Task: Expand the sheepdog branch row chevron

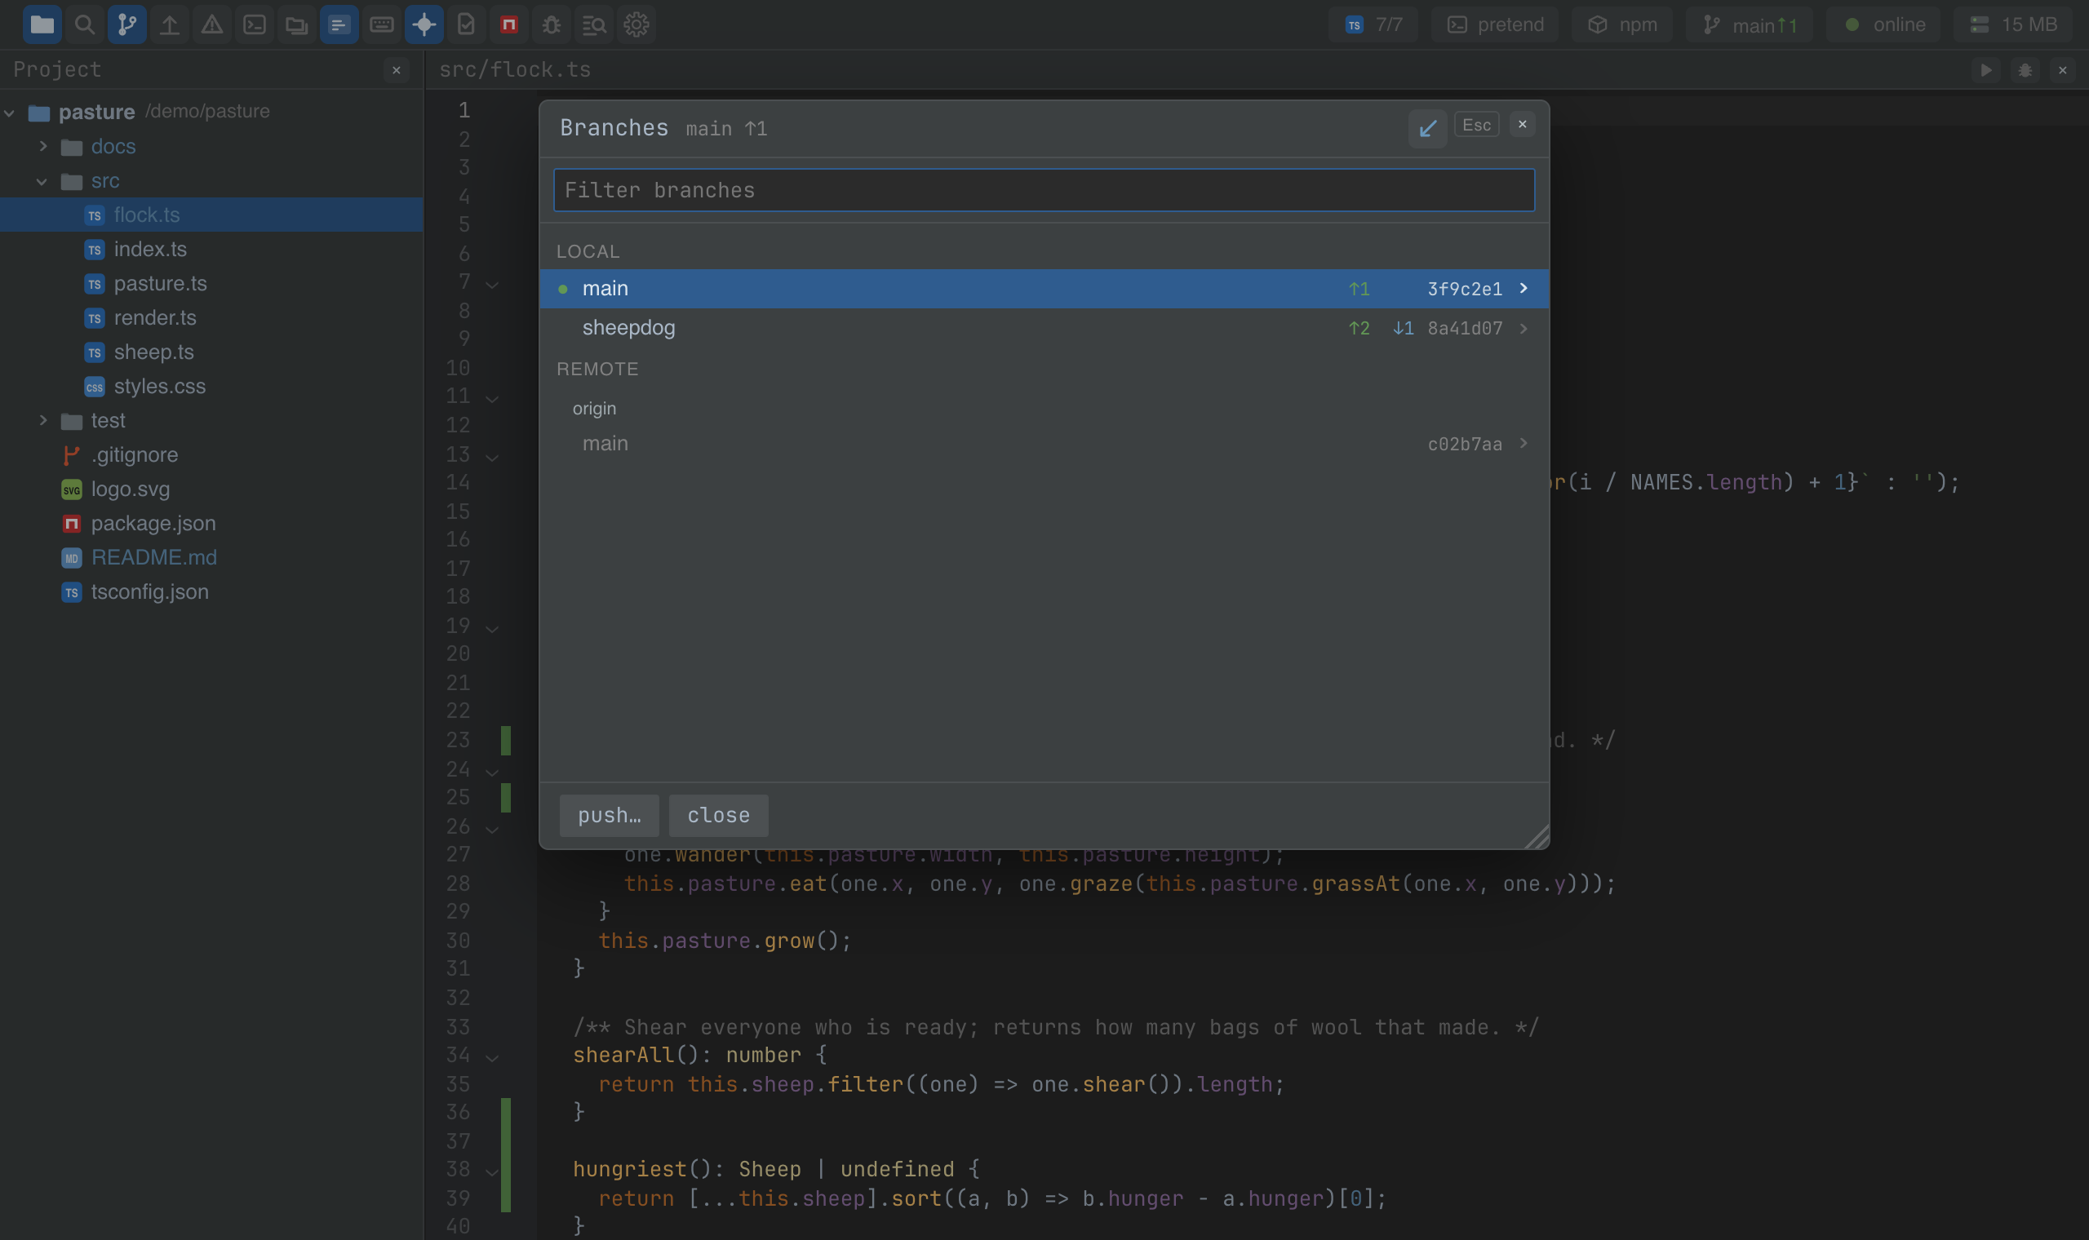Action: (1524, 329)
